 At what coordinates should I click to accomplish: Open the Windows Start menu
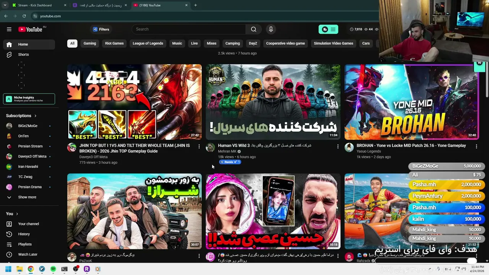pyautogui.click(x=8, y=269)
